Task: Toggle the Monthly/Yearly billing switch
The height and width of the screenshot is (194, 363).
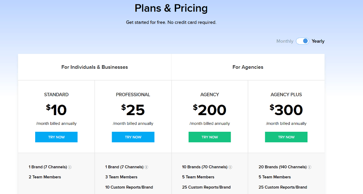Action: pyautogui.click(x=302, y=41)
